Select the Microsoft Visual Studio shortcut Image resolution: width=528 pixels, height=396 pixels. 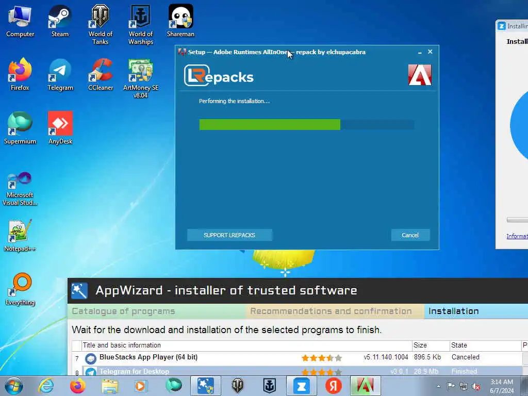coord(20,189)
